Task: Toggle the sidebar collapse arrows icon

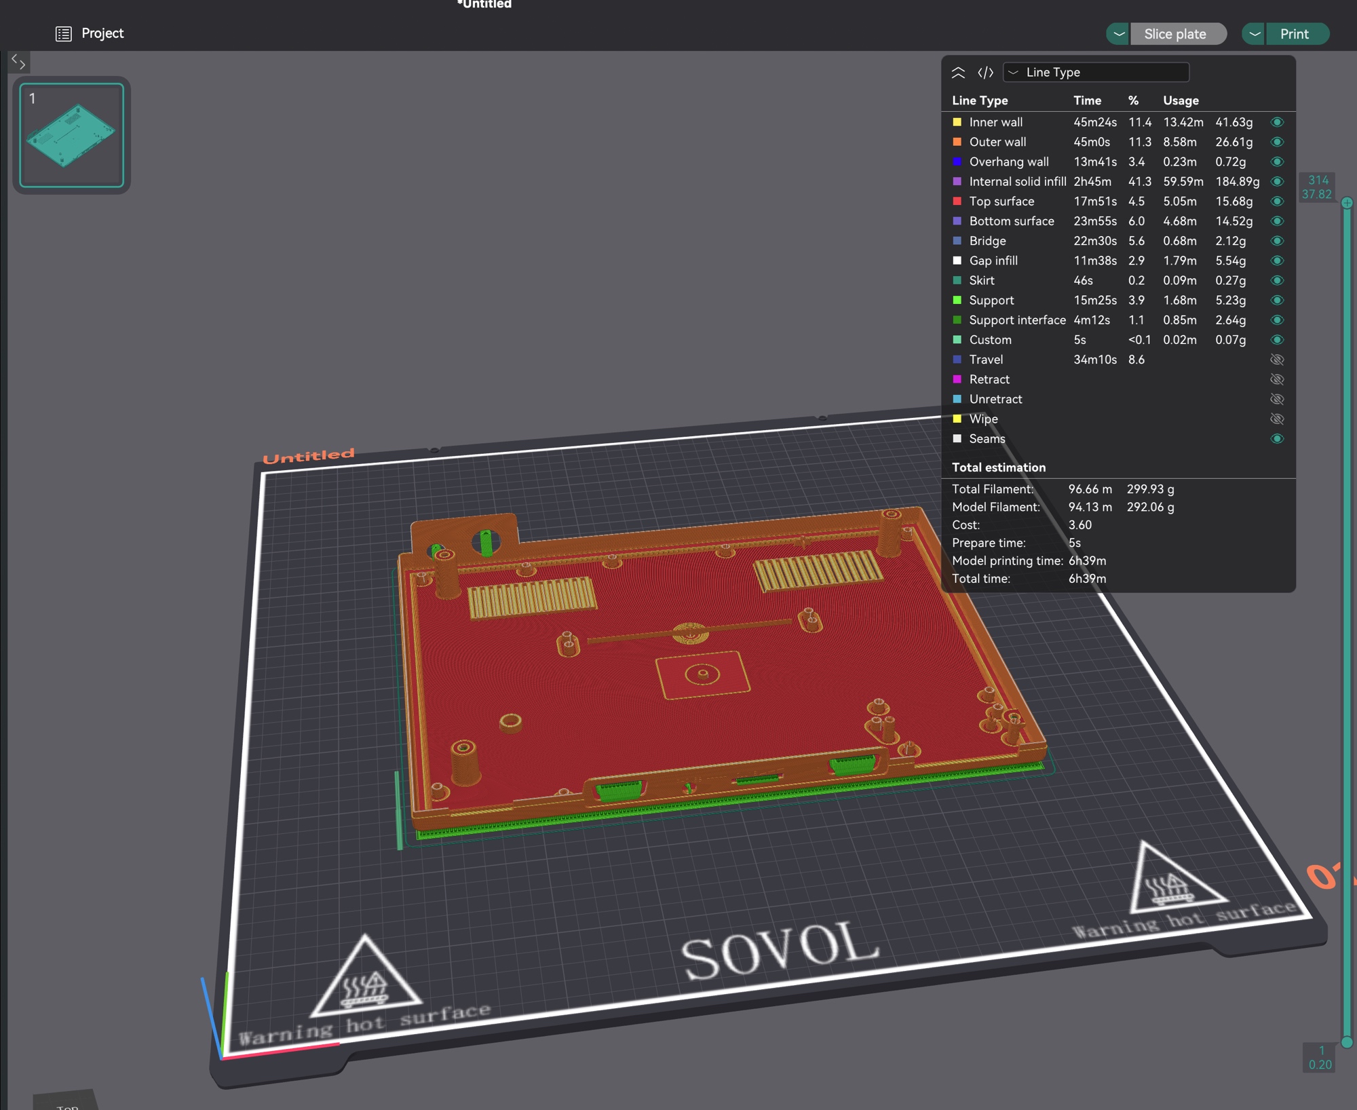Action: 18,62
